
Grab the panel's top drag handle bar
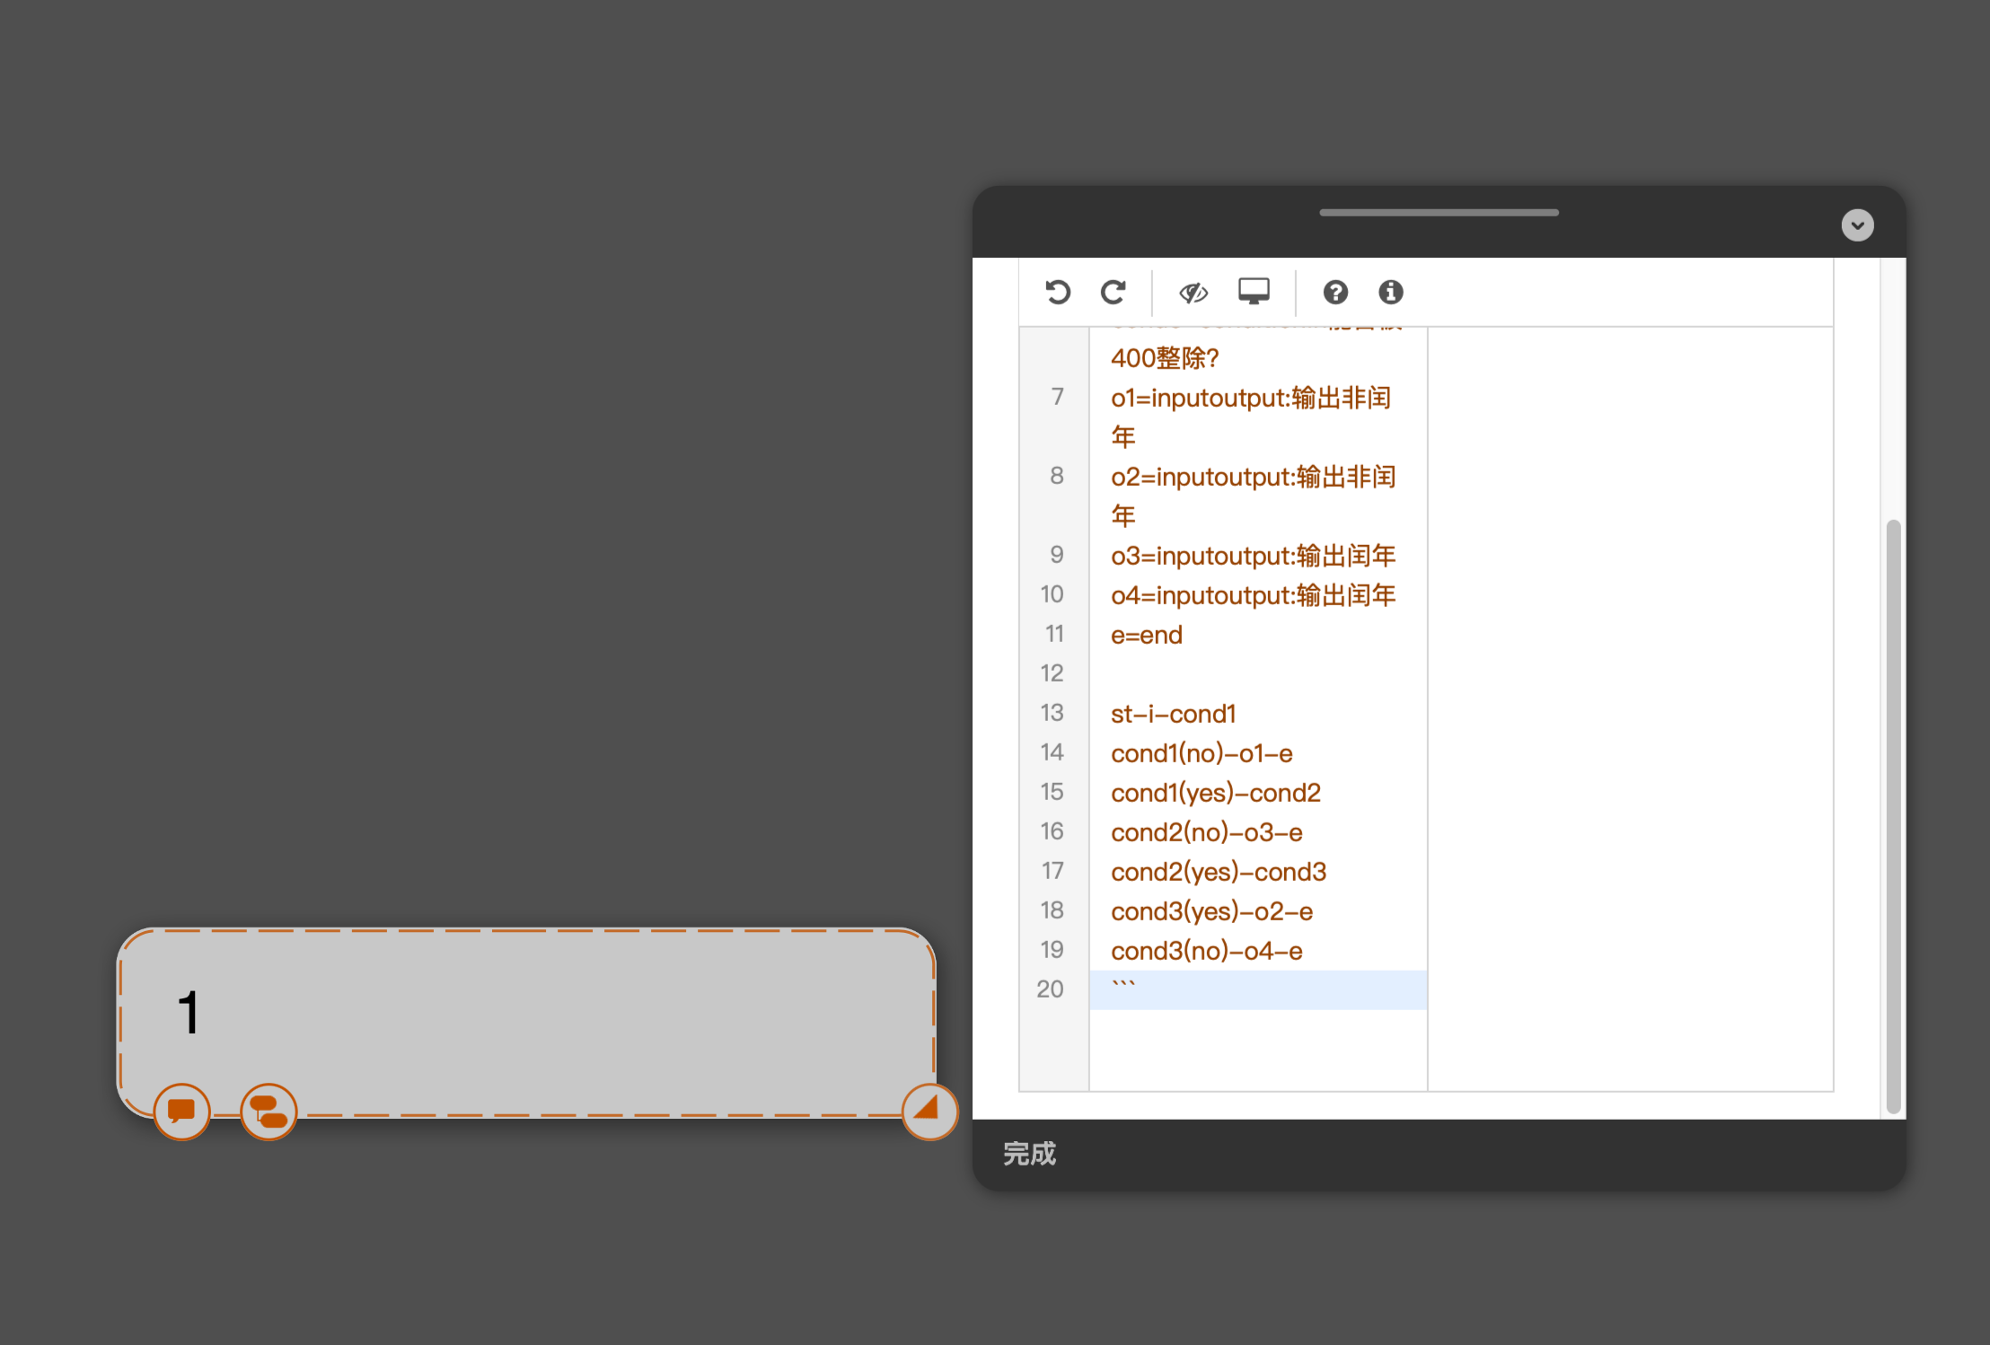[1439, 213]
